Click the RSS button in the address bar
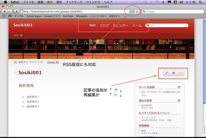 [x=132, y=12]
